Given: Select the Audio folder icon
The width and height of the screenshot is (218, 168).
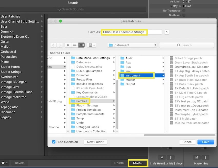Looking at the screenshot, I should point(122,58).
